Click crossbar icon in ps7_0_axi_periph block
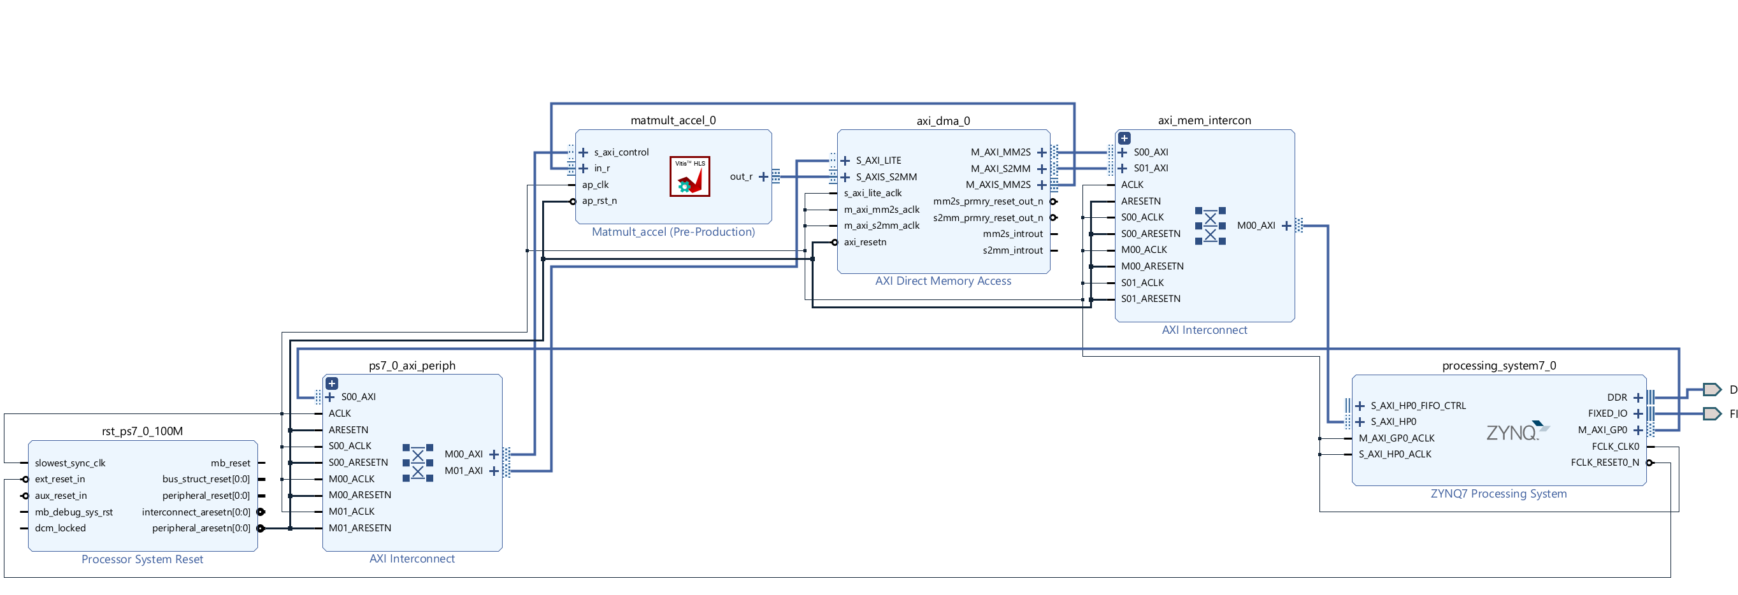The height and width of the screenshot is (595, 1738). coord(418,462)
